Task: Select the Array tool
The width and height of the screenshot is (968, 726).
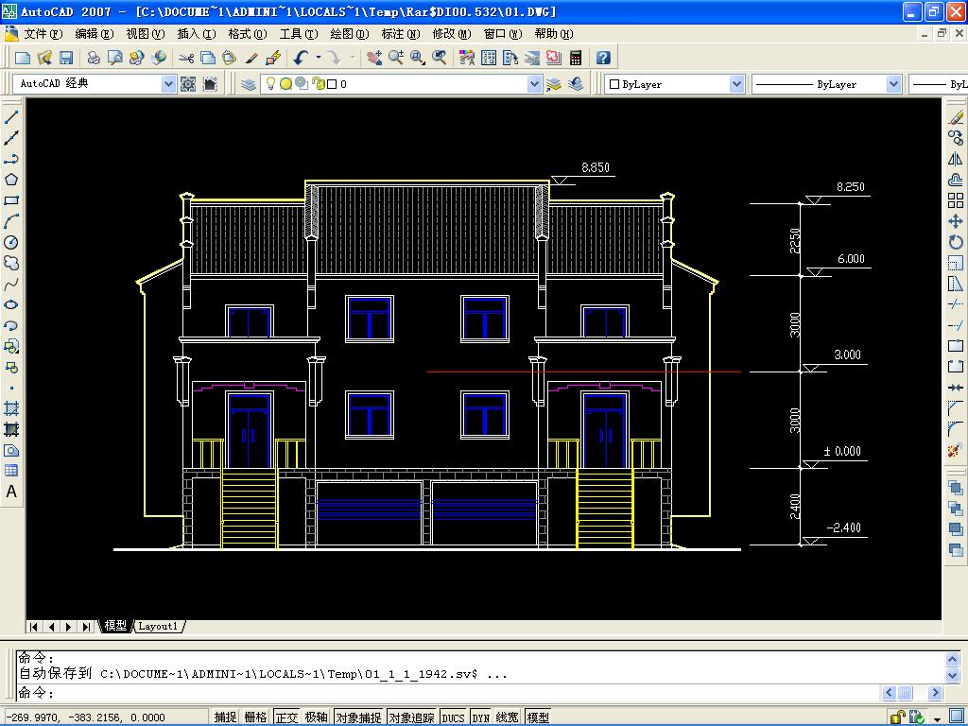Action: point(956,200)
